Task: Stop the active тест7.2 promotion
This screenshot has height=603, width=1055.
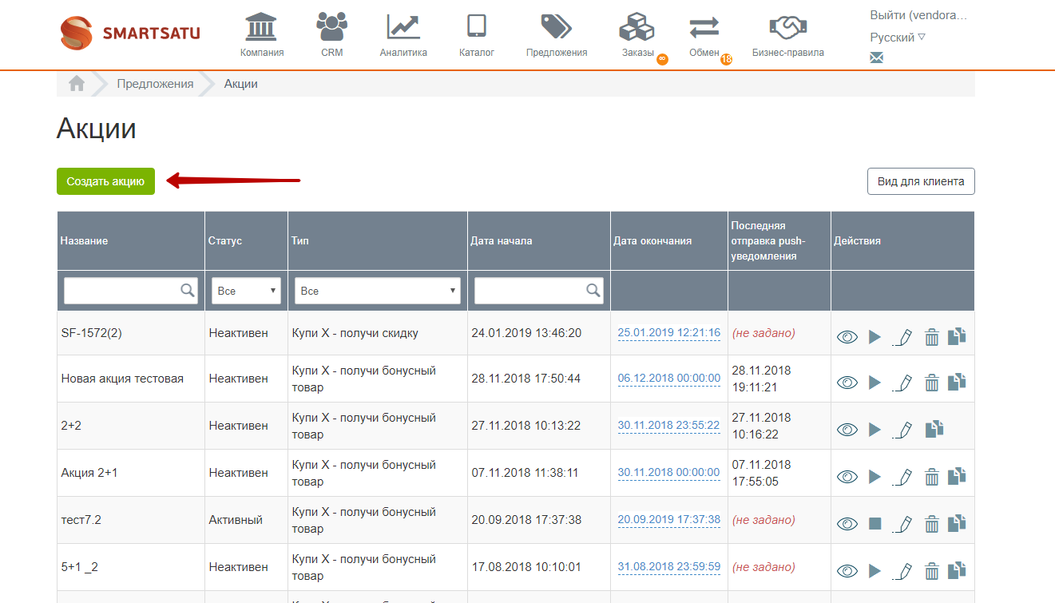Action: click(875, 524)
